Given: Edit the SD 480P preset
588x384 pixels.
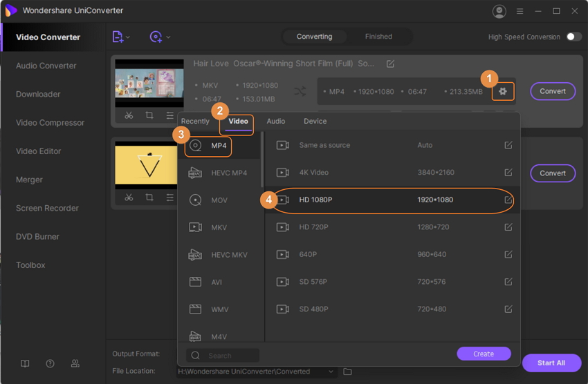Looking at the screenshot, I should point(508,309).
